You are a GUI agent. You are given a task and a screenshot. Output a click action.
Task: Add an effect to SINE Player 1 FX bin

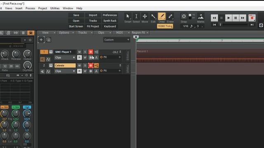point(120,57)
